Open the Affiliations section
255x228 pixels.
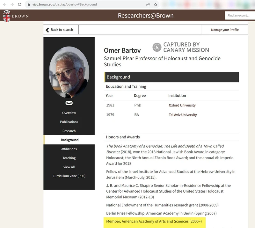point(69,149)
